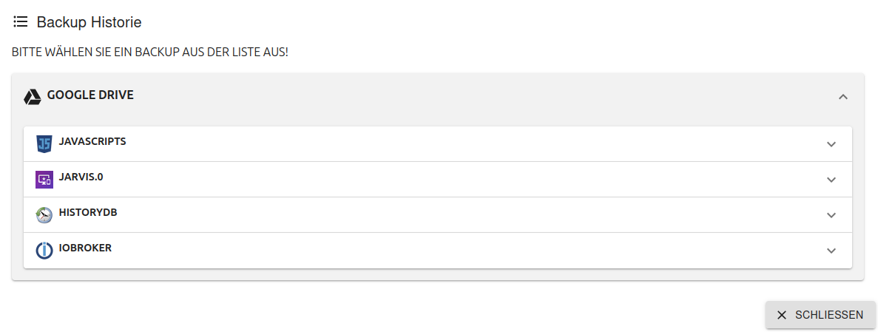Click the Backup Historie dialog title

(89, 22)
